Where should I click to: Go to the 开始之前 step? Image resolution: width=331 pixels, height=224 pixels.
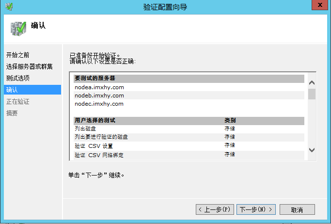pyautogui.click(x=18, y=55)
